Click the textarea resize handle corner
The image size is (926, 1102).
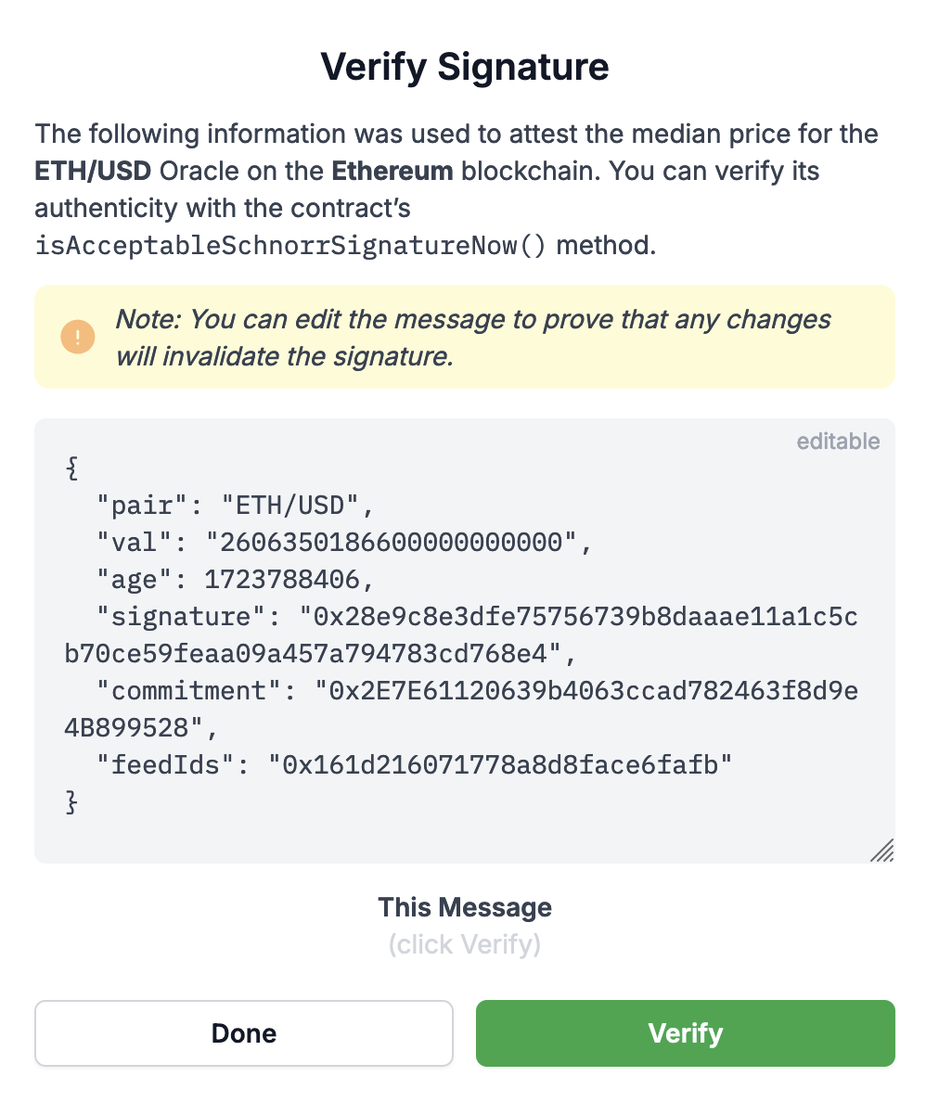pyautogui.click(x=881, y=850)
